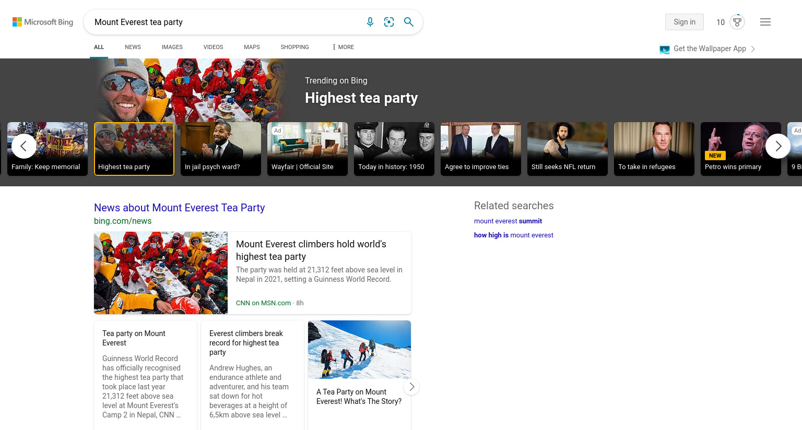This screenshot has width=802, height=430.
Task: Open Wayfair Official Site ad tile
Action: click(308, 149)
